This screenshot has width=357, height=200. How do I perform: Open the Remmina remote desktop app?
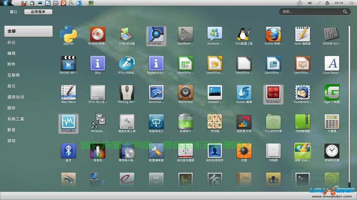click(156, 93)
